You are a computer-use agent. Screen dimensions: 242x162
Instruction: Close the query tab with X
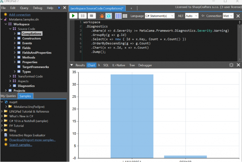tap(238, 16)
